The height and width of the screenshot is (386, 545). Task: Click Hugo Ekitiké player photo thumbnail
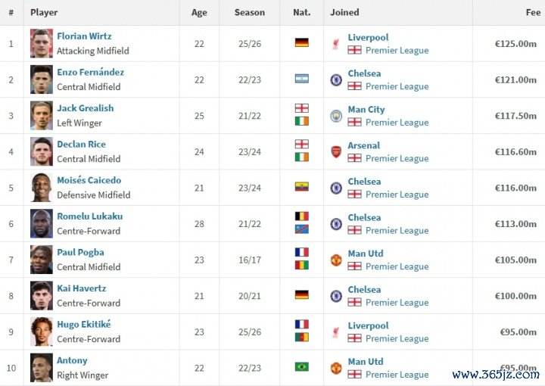[x=42, y=332]
